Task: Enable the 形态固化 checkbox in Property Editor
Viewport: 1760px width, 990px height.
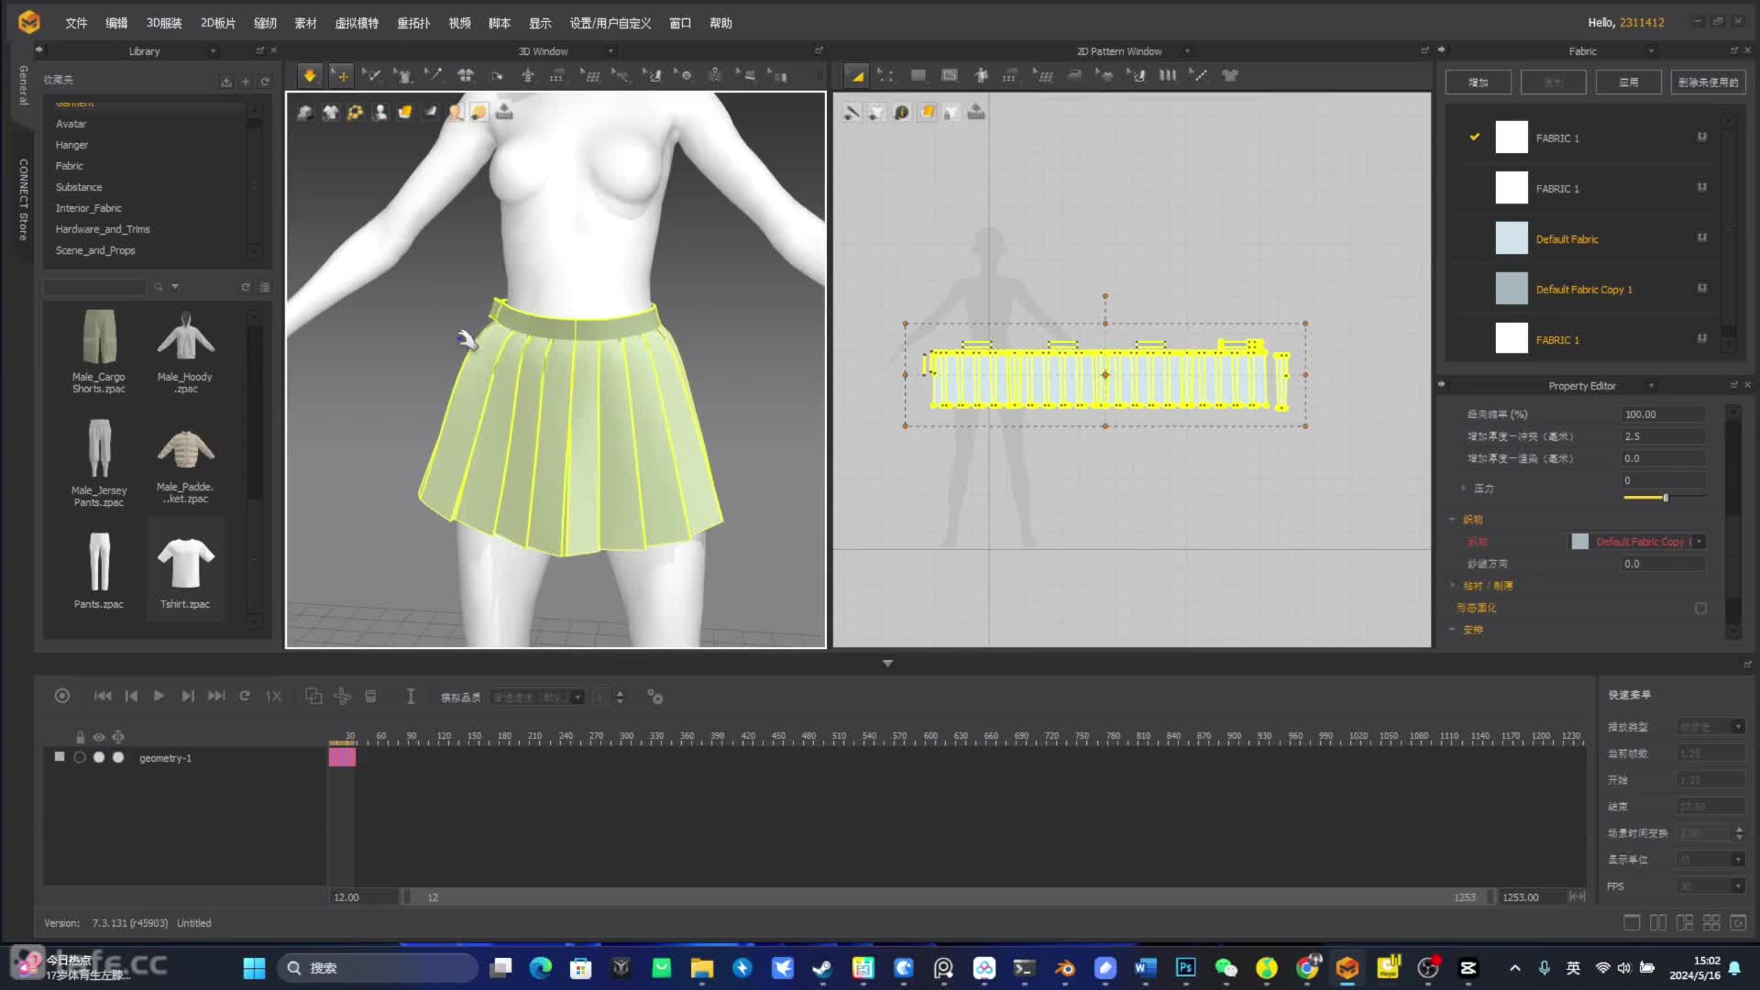Action: coord(1700,608)
